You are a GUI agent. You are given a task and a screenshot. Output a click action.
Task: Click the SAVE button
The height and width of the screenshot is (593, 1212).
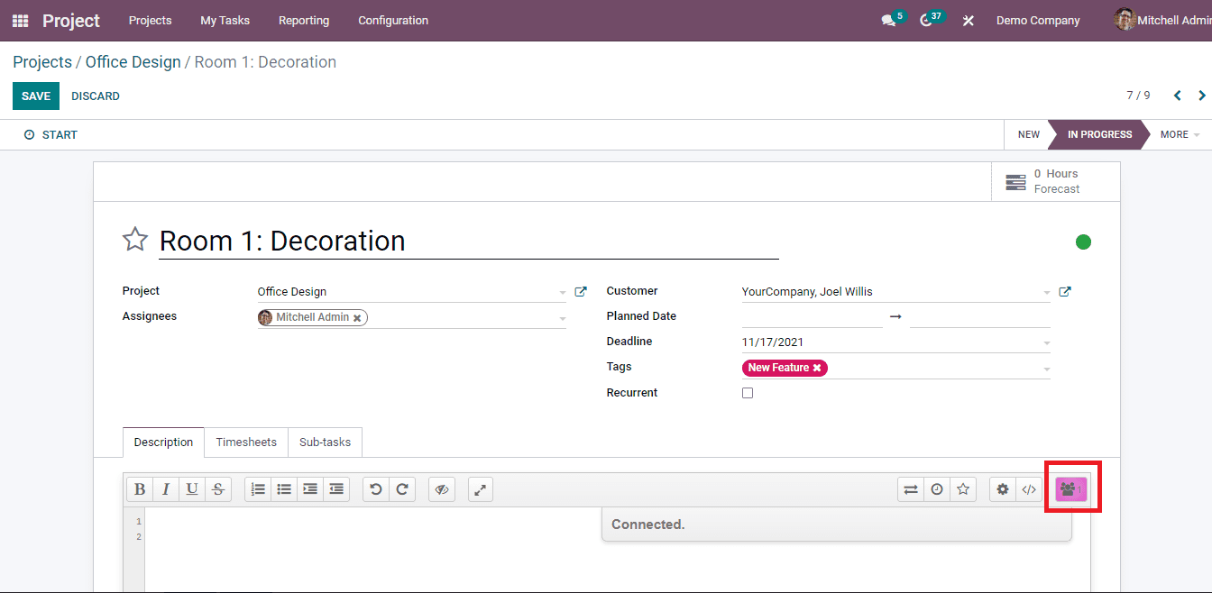(x=35, y=96)
